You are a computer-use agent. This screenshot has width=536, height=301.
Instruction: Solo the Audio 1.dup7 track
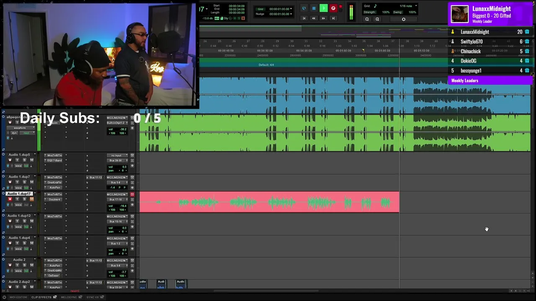(24, 182)
